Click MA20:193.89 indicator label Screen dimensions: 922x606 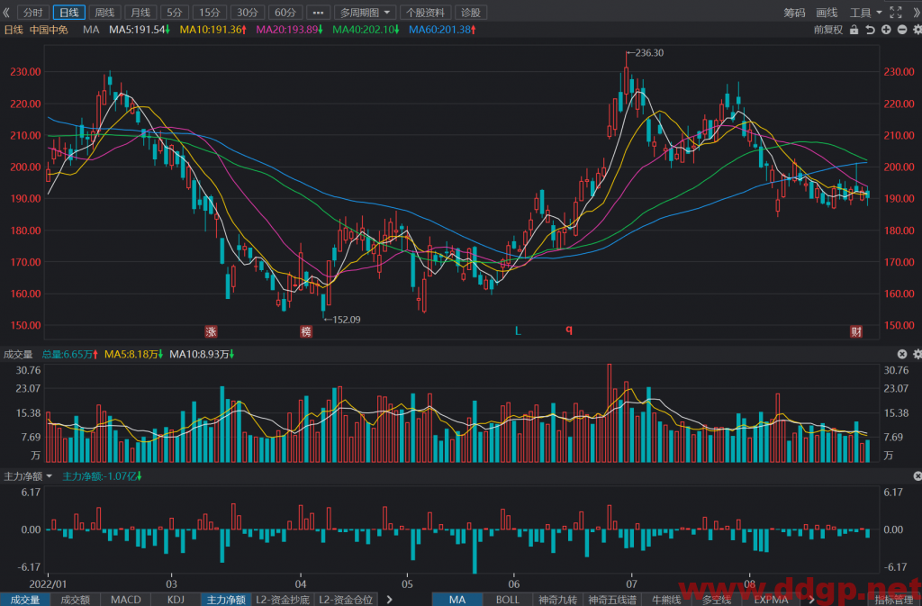point(289,30)
